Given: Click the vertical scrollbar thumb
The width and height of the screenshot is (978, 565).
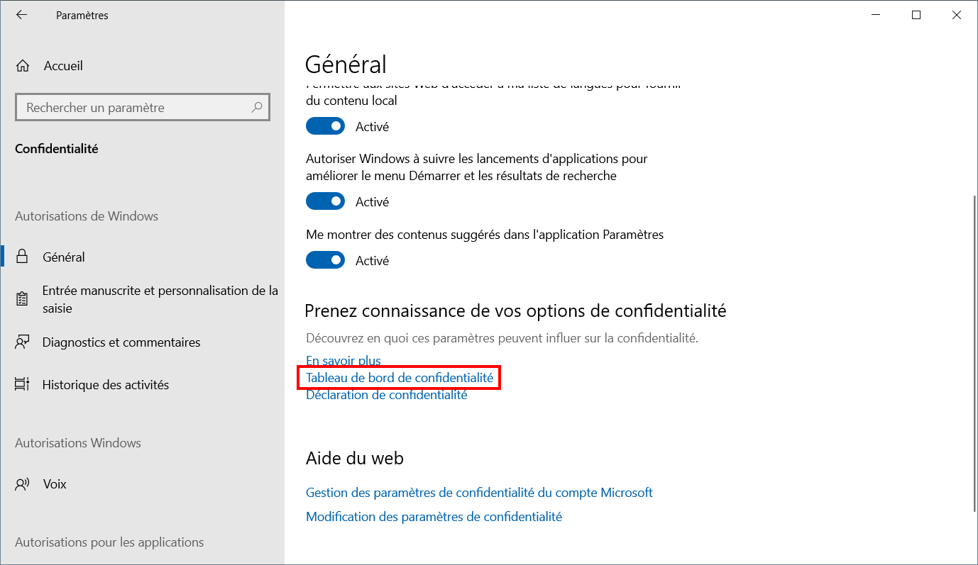Looking at the screenshot, I should [971, 352].
